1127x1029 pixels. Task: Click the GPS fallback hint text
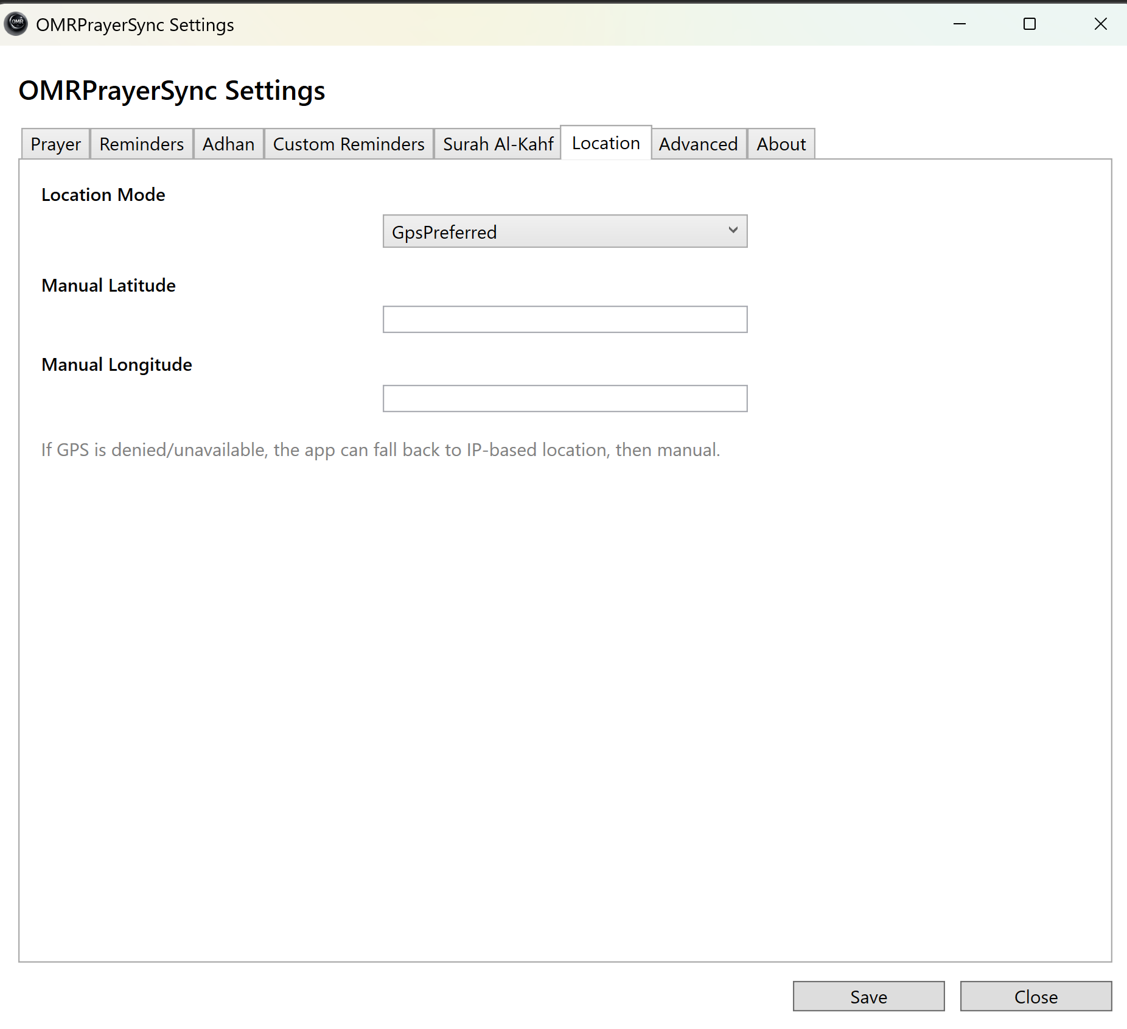(x=381, y=450)
